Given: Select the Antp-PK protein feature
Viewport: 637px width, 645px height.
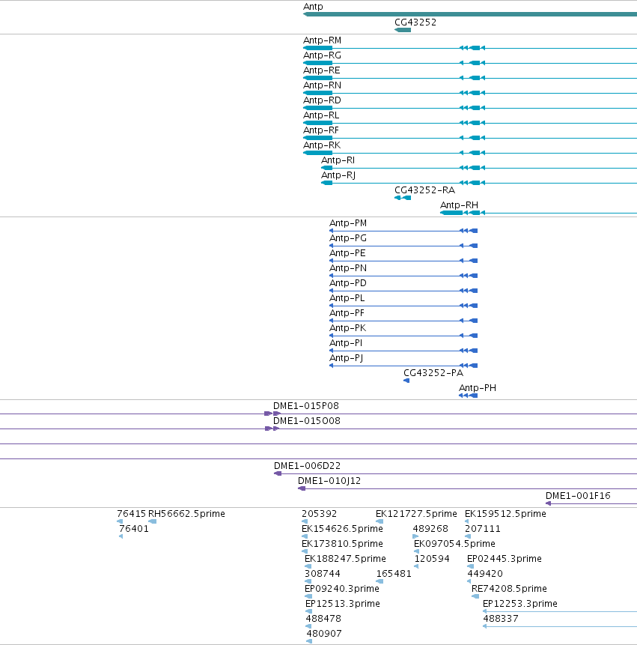Looking at the screenshot, I should pyautogui.click(x=403, y=336).
